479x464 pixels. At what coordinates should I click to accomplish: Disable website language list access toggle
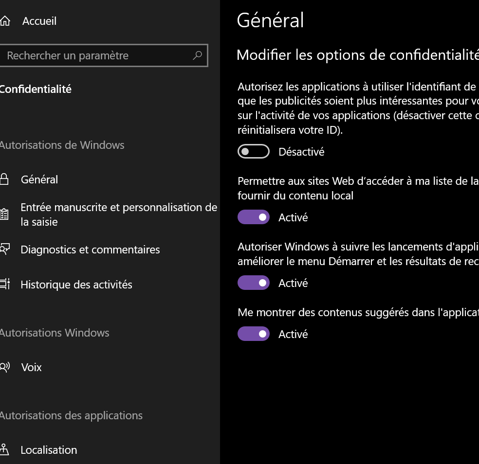click(x=254, y=217)
